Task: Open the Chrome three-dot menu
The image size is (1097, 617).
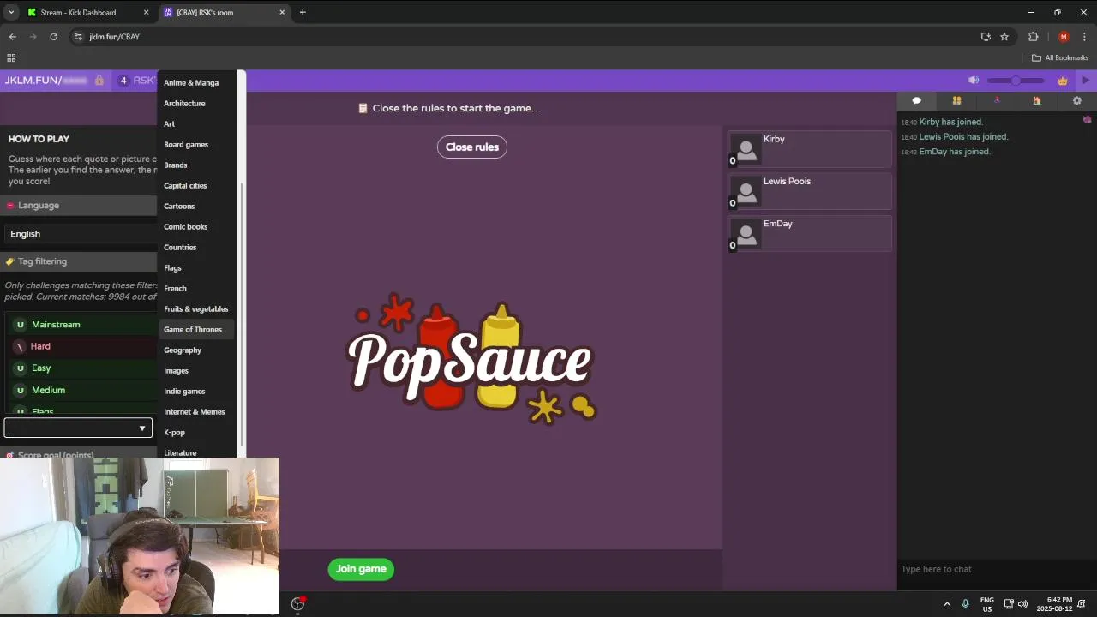Action: [x=1085, y=37]
